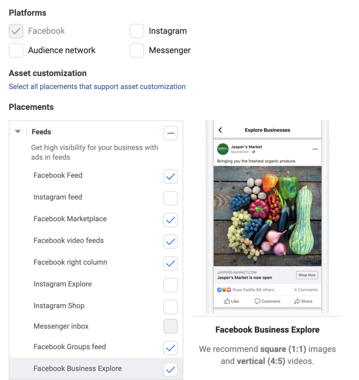This screenshot has width=359, height=380.
Task: Click the minus button to collapse Feeds
Action: point(170,133)
